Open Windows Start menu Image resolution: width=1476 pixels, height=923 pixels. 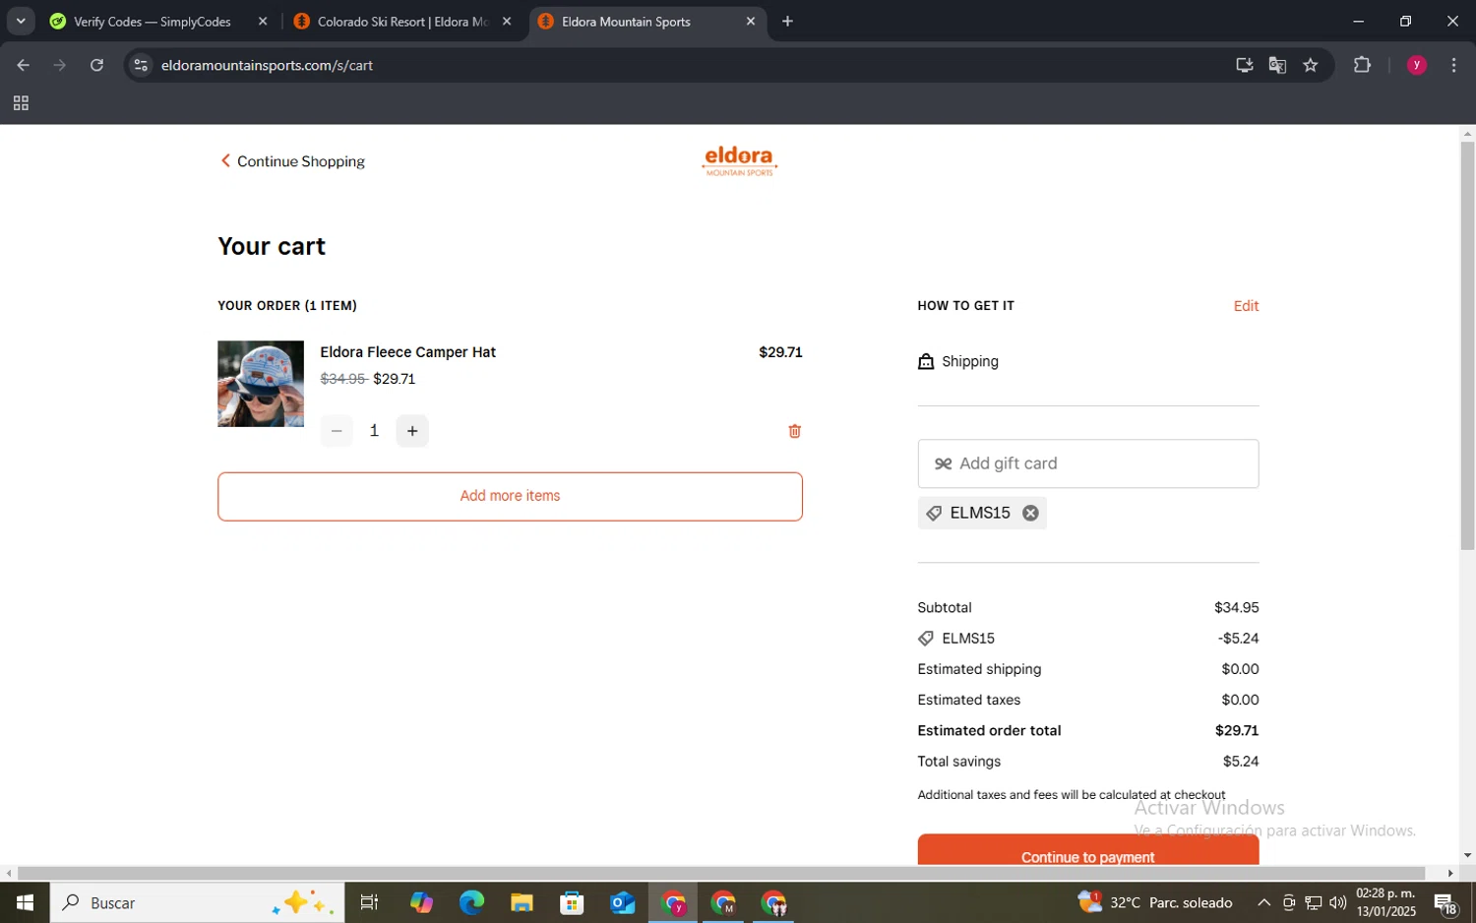[x=25, y=902]
